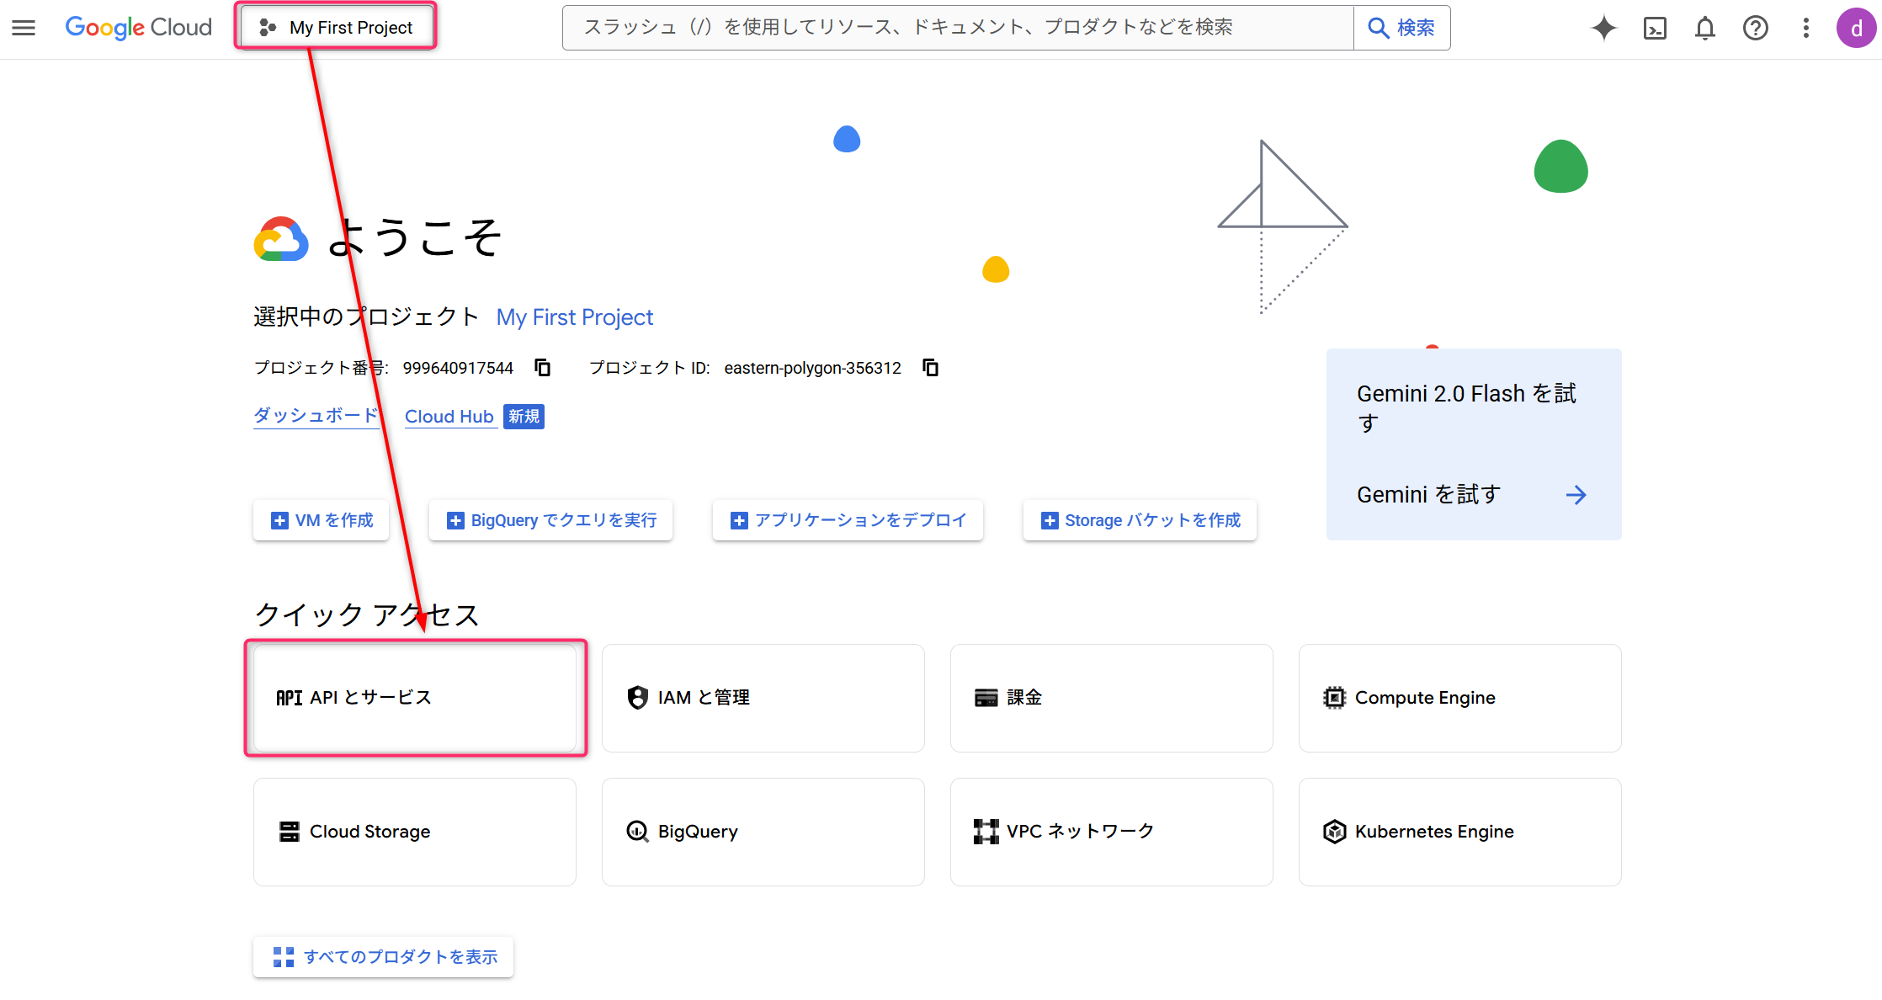
Task: Click BigQuery でクエリを実行 button
Action: pyautogui.click(x=550, y=520)
